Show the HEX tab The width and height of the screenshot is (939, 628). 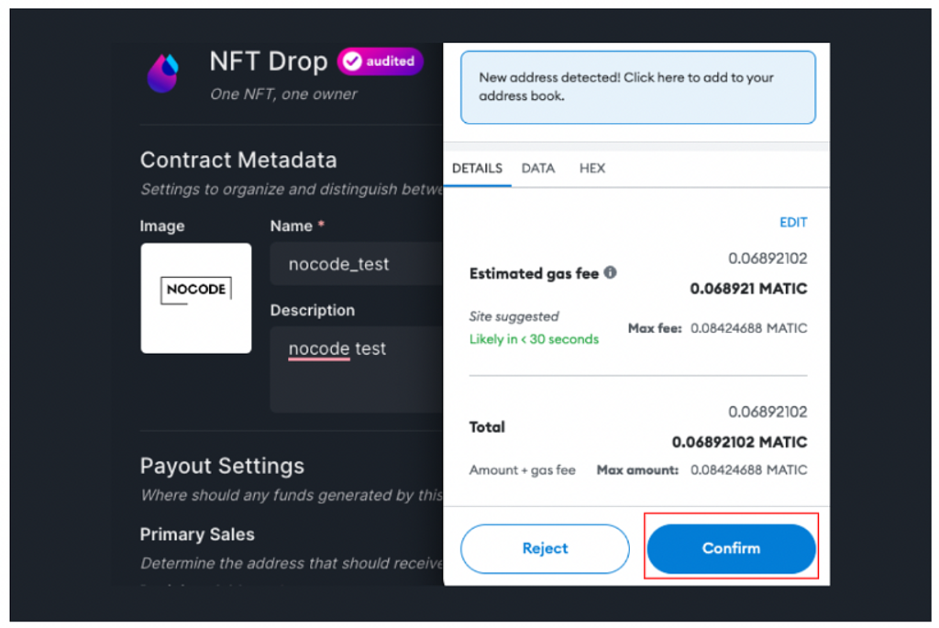click(x=592, y=169)
